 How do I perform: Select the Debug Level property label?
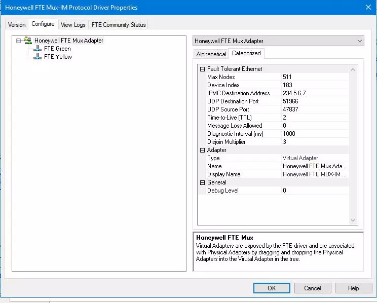(222, 191)
